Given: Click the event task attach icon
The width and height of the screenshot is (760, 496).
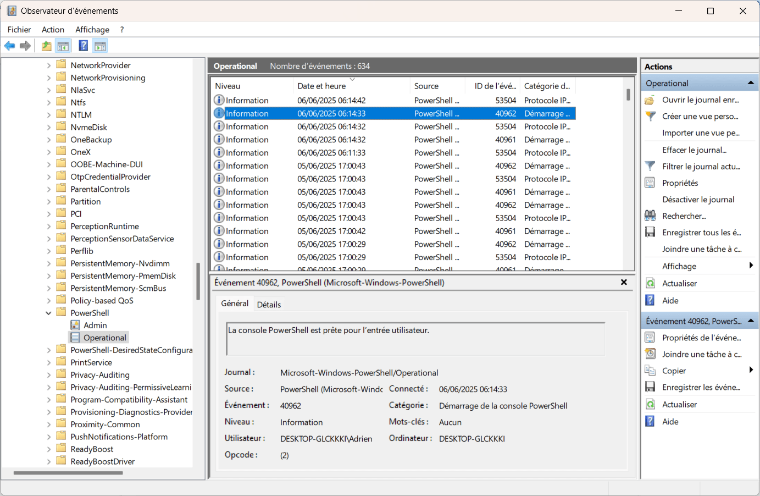Looking at the screenshot, I should click(650, 354).
